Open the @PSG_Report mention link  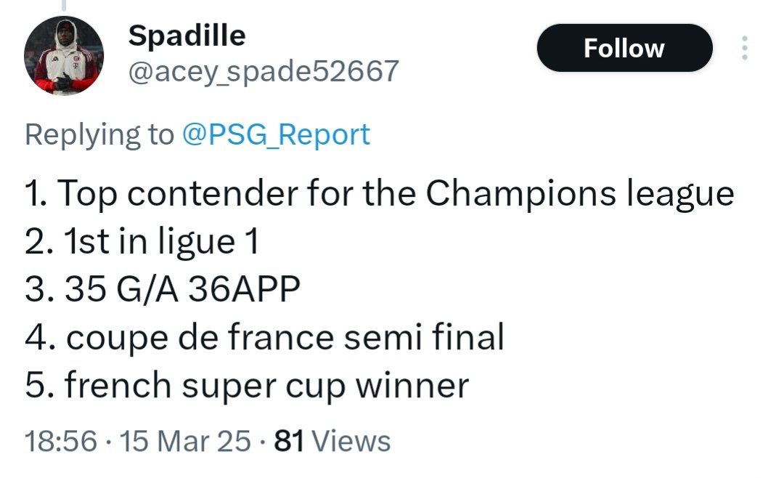tap(276, 134)
